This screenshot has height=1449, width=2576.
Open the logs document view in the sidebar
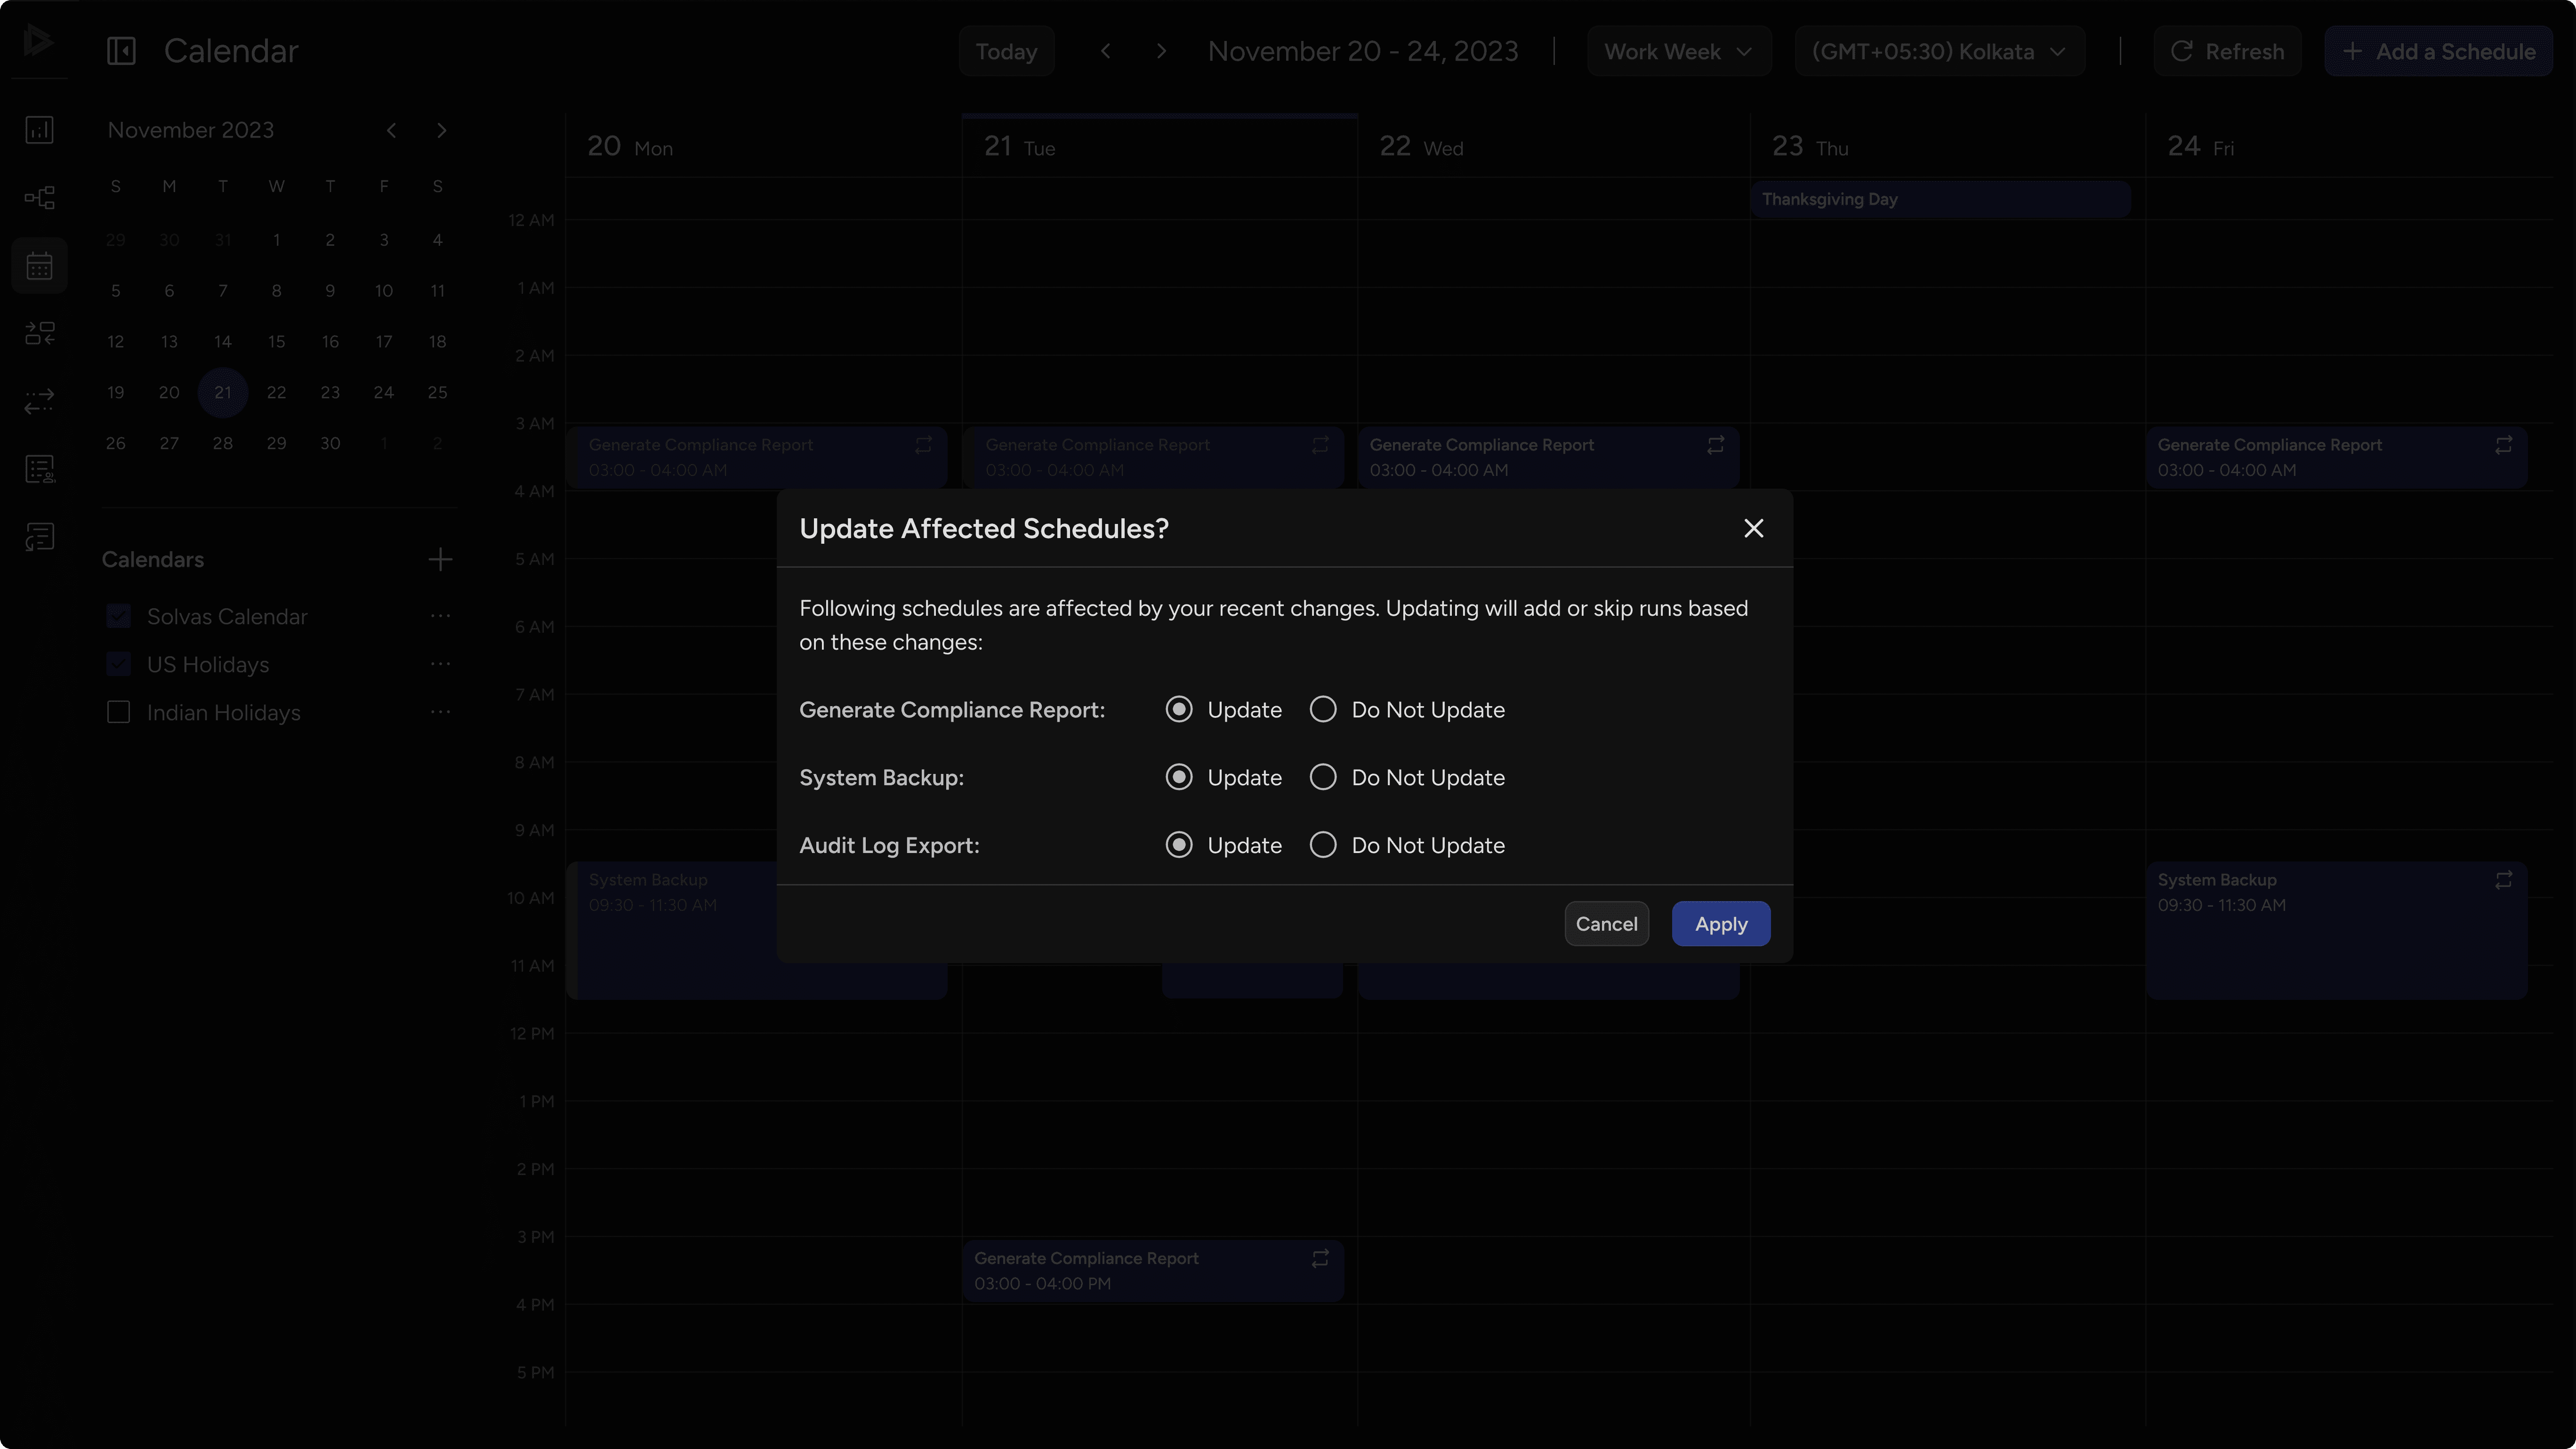click(40, 536)
